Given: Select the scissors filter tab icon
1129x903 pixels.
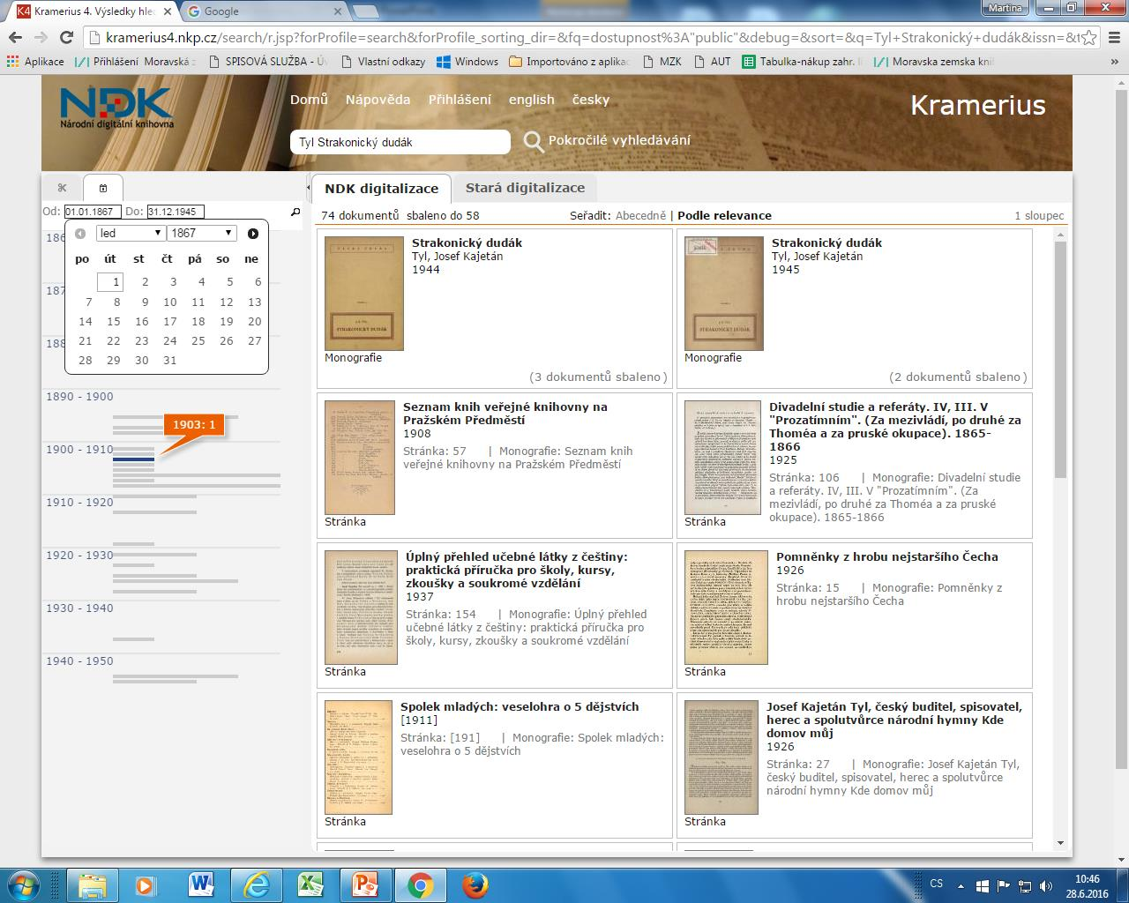Looking at the screenshot, I should 62,188.
